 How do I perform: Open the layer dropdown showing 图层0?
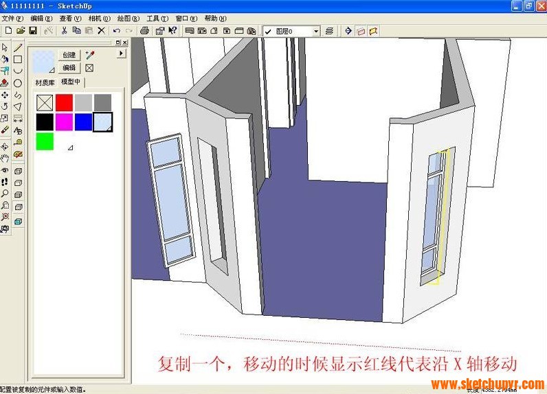coord(316,31)
